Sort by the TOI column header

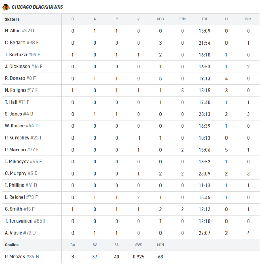click(x=204, y=19)
